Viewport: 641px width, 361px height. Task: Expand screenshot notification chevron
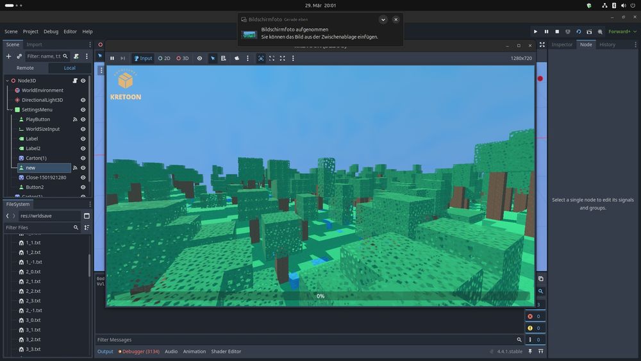pos(383,19)
